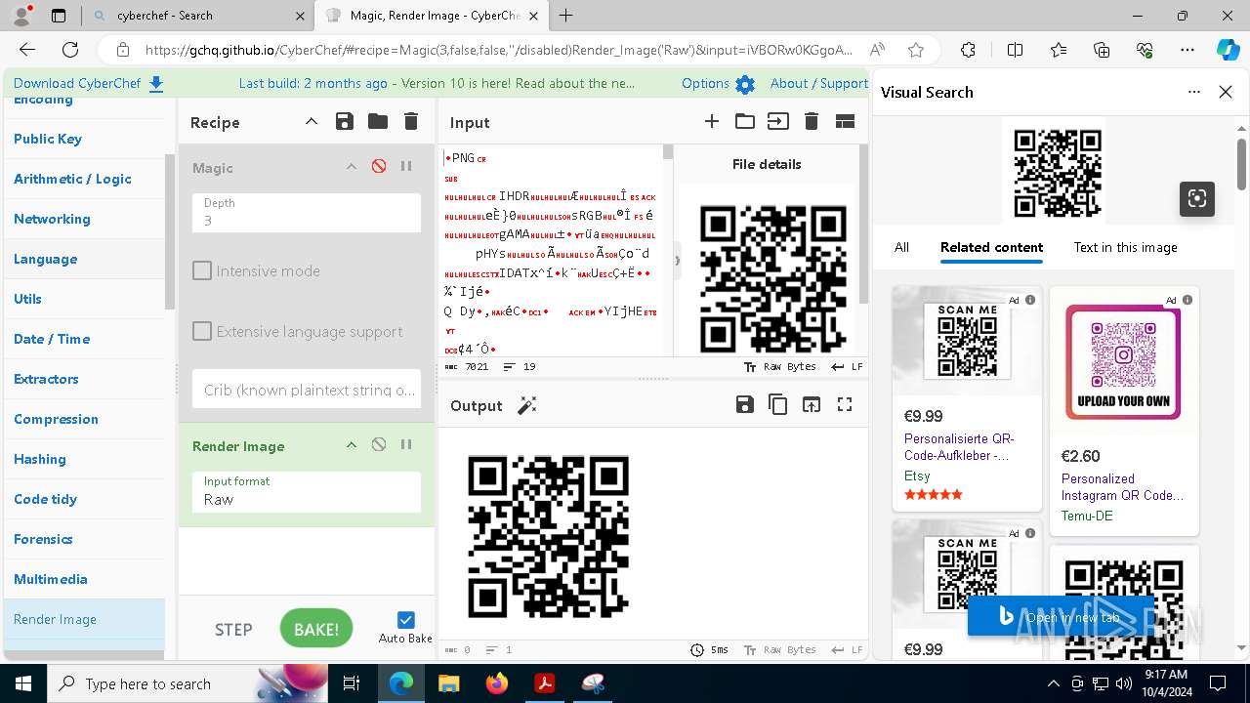The image size is (1250, 703).
Task: Clear the recipe with the trash icon
Action: click(411, 121)
